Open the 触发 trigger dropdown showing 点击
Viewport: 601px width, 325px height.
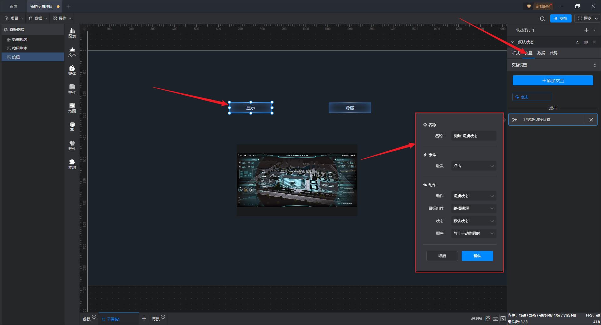pos(474,166)
